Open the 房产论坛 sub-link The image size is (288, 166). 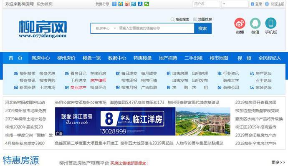pyautogui.click(x=263, y=73)
